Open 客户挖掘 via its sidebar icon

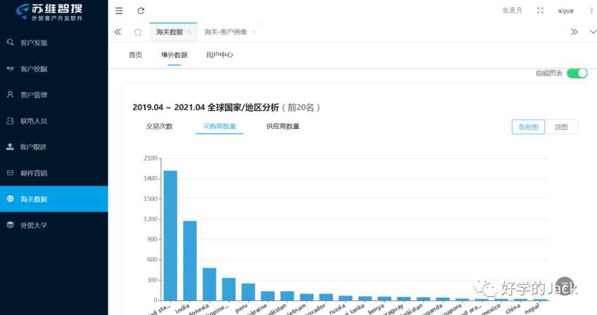[11, 69]
